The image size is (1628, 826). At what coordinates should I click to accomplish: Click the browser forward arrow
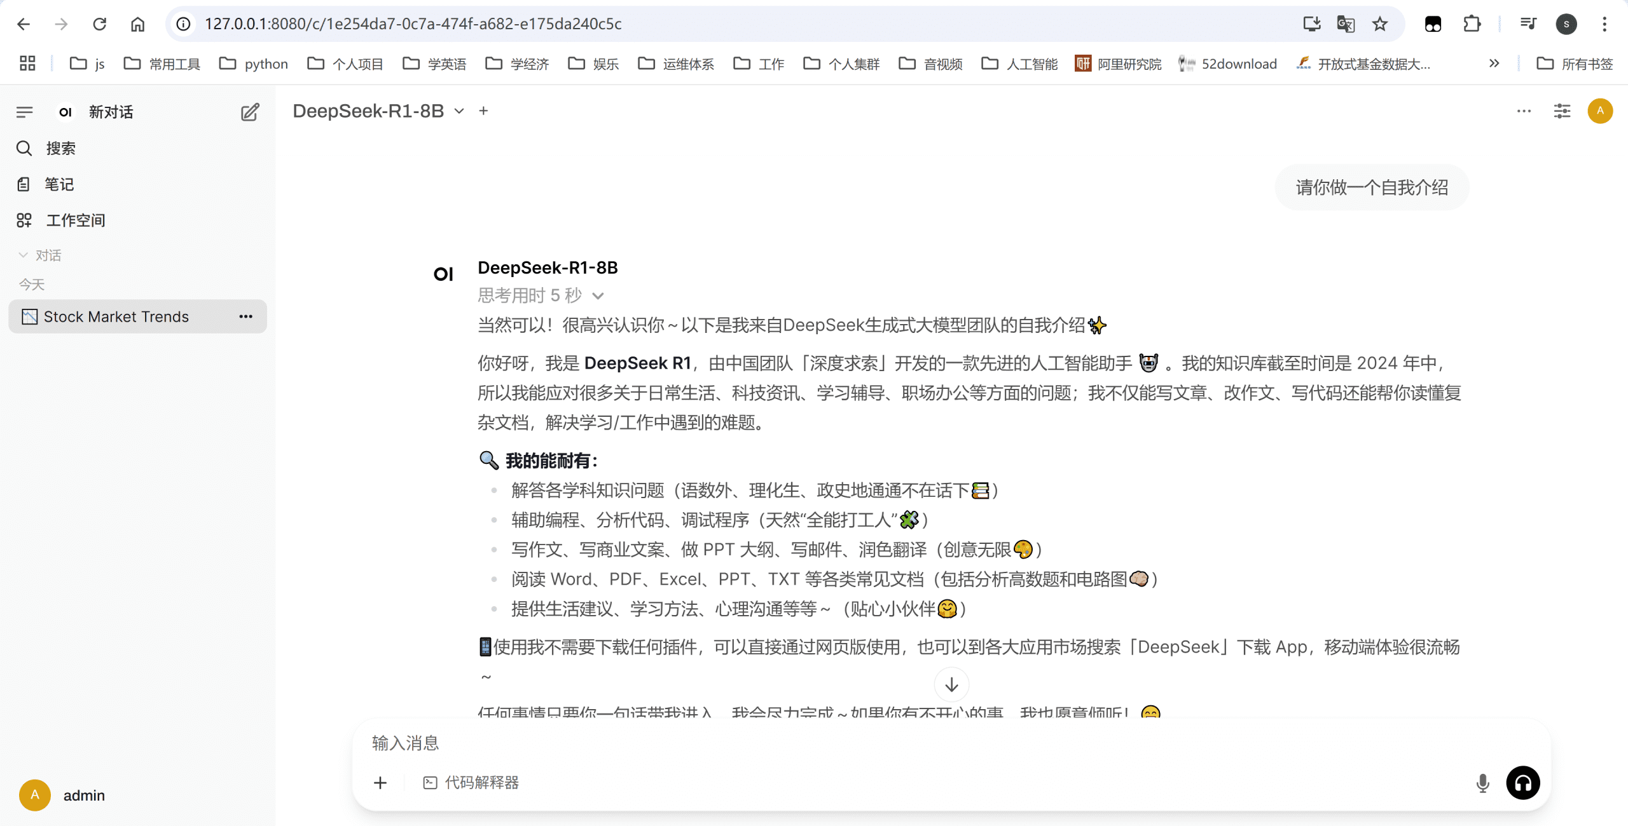(61, 24)
